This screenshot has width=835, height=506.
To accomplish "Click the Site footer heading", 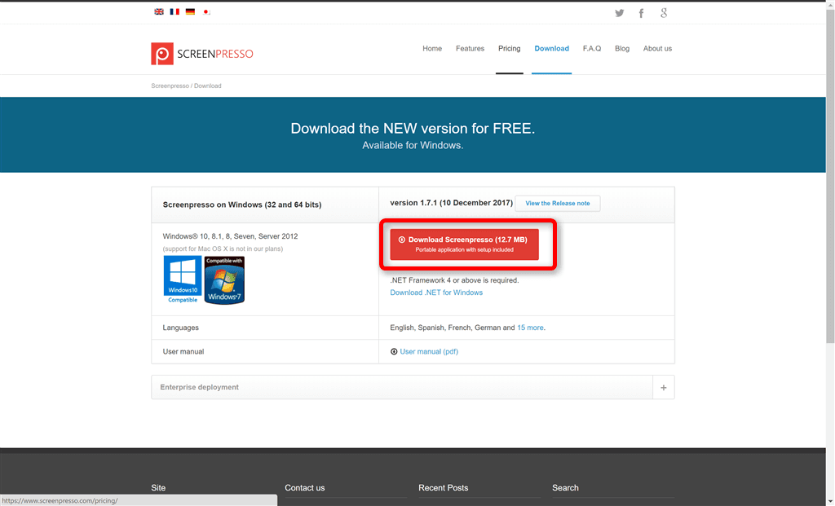I will [x=158, y=488].
